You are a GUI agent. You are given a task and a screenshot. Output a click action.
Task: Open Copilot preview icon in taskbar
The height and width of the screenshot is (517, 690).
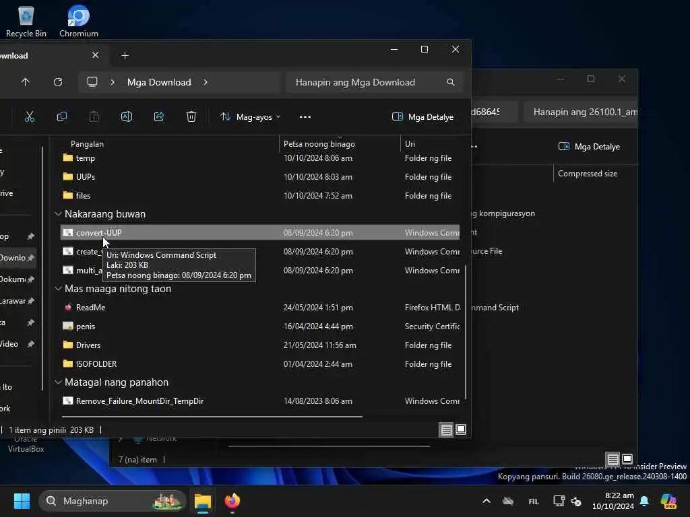(668, 501)
